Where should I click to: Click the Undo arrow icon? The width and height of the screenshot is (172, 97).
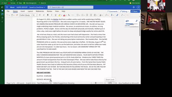(7, 15)
